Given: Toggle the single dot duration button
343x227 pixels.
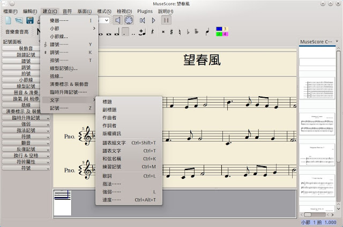Looking at the screenshot, I should [125, 32].
